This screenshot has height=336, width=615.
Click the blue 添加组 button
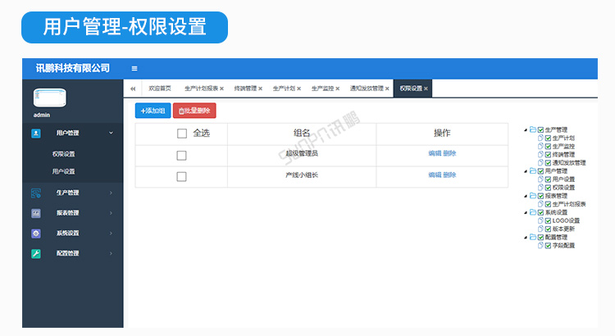point(153,111)
